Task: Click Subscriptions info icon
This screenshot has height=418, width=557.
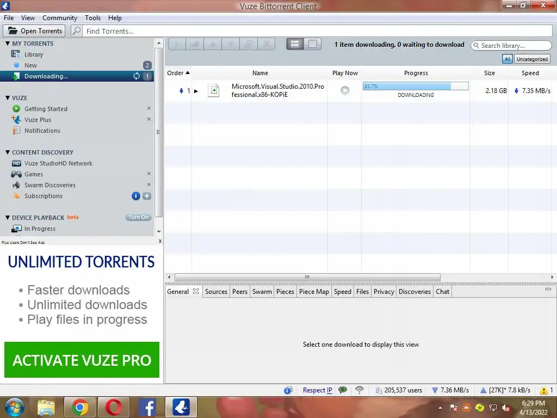Action: pos(135,196)
